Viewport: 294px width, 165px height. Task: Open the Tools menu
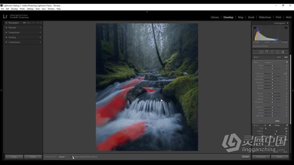pyautogui.click(x=37, y=9)
